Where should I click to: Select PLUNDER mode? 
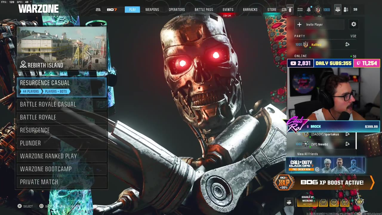point(62,143)
